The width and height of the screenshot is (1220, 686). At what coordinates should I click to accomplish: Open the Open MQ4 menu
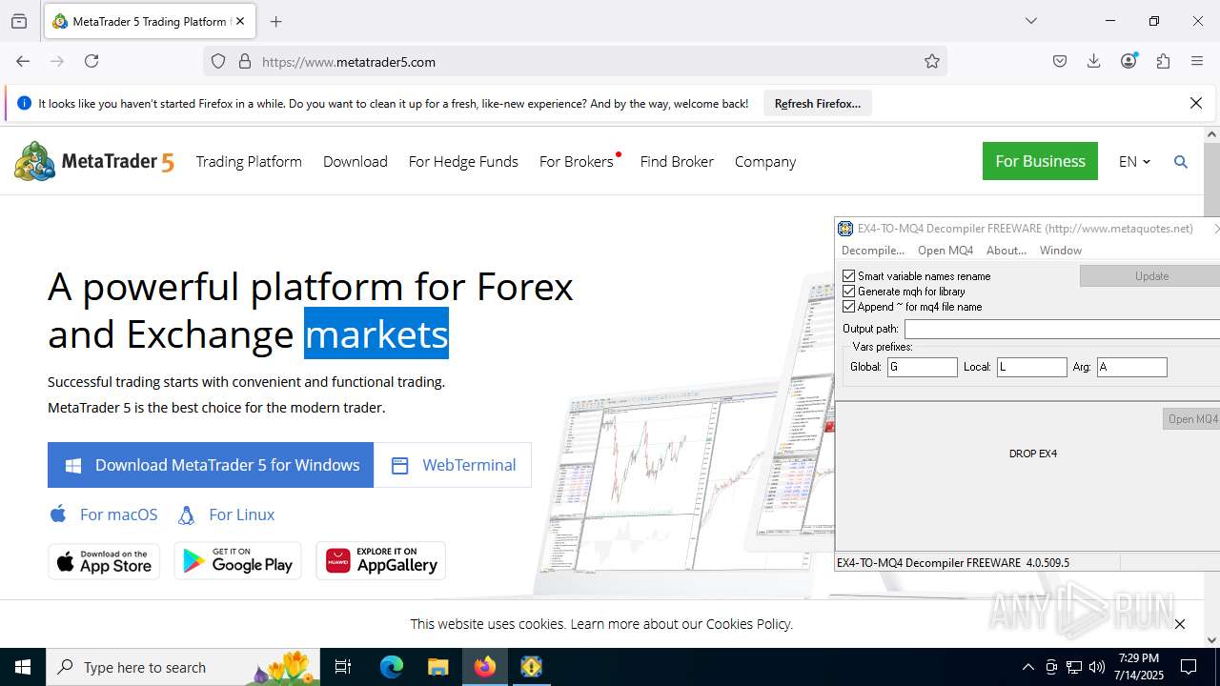[x=945, y=251]
